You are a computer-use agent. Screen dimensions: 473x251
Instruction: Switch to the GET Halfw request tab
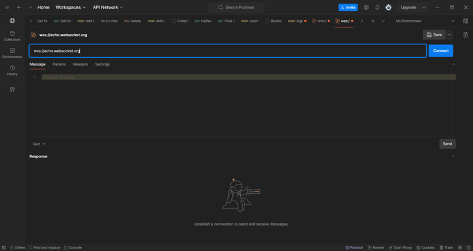point(203,21)
